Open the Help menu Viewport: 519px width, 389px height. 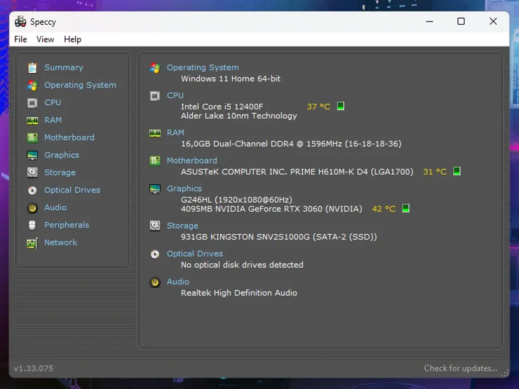point(72,39)
